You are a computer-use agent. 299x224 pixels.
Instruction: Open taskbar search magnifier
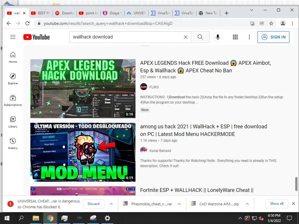pos(21,218)
